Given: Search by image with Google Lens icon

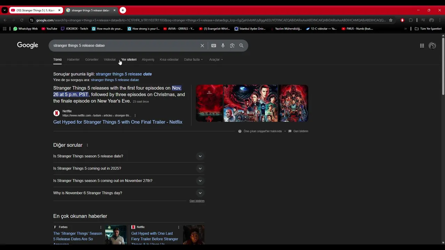Looking at the screenshot, I should 232,45.
